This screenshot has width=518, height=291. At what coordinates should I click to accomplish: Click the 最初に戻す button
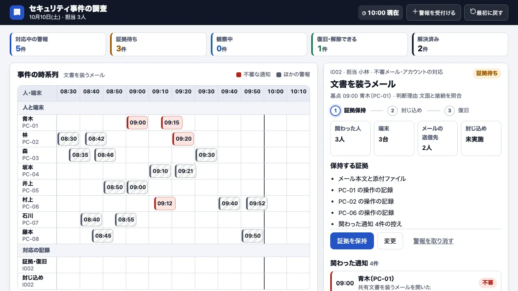click(x=486, y=13)
